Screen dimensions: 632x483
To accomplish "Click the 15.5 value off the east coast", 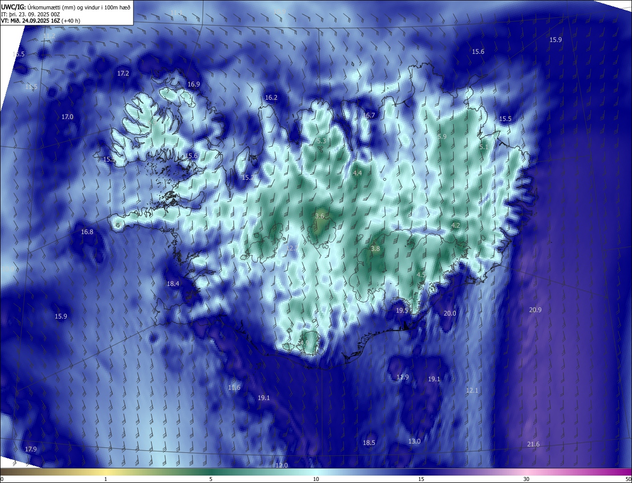I will click(505, 119).
